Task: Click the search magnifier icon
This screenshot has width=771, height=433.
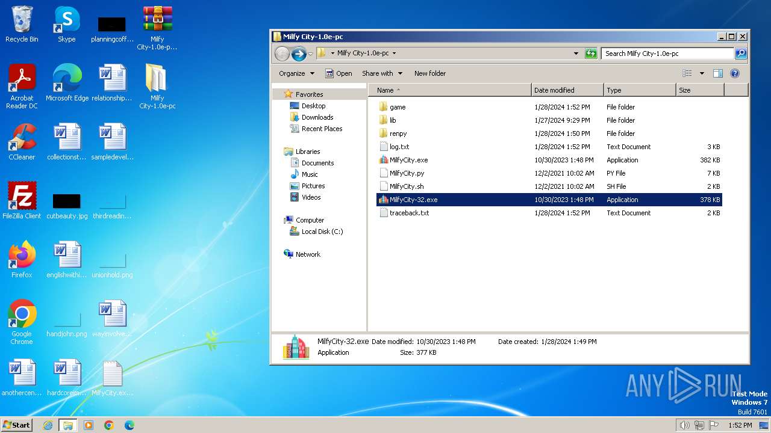Action: click(x=741, y=54)
